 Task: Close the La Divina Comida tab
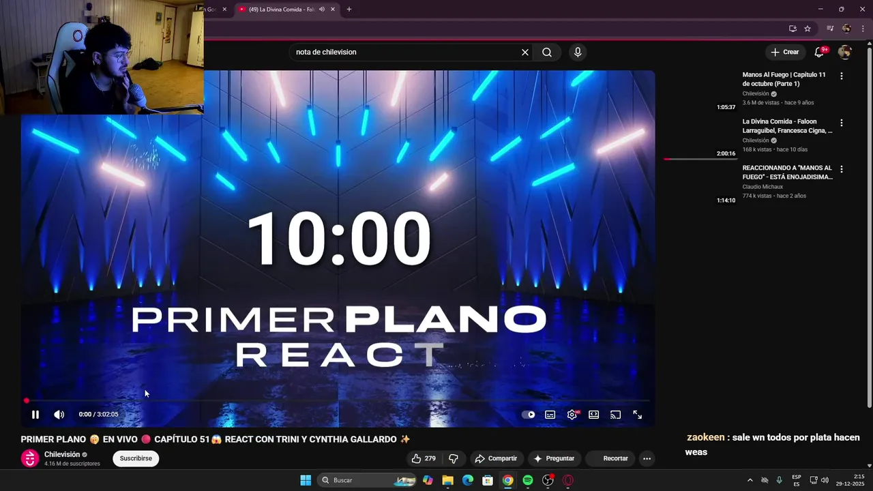(333, 10)
